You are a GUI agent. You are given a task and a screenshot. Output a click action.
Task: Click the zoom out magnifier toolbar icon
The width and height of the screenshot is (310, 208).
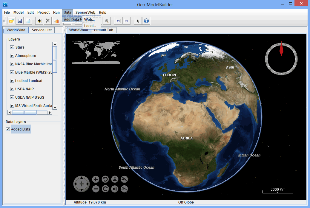tap(107, 21)
